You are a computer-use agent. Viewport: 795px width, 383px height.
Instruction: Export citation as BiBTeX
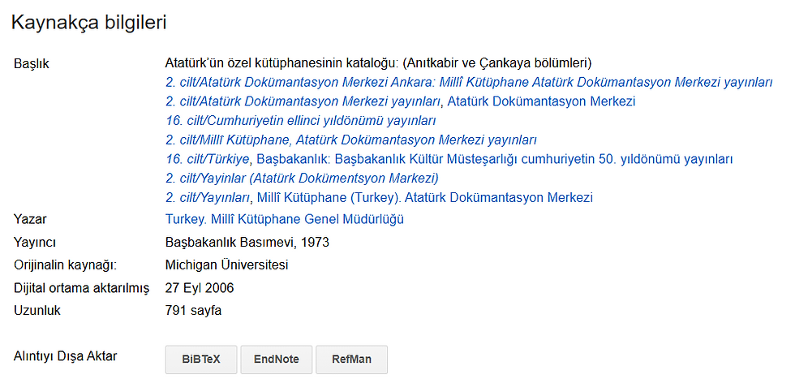201,359
